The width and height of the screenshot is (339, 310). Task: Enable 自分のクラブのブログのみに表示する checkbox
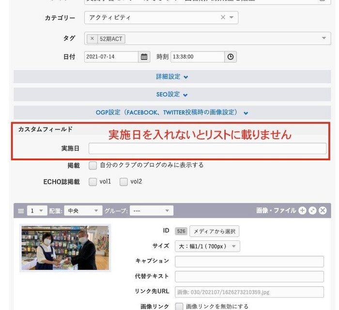92,165
